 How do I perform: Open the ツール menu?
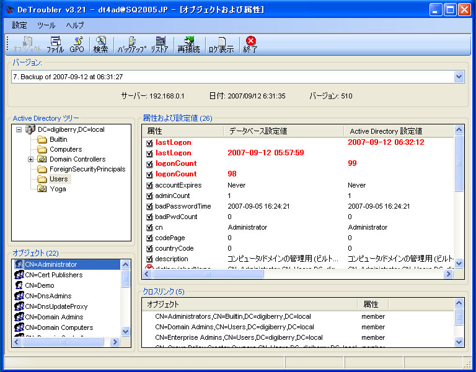click(x=46, y=25)
